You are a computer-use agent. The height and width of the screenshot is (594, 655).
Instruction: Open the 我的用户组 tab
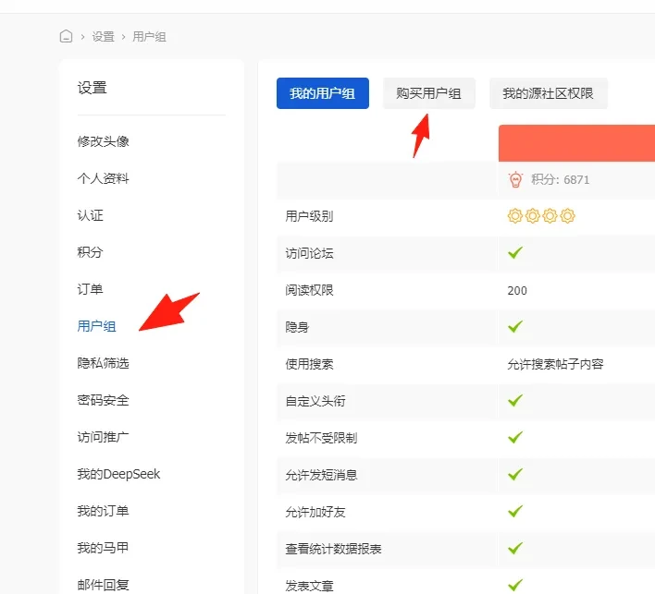[x=322, y=93]
